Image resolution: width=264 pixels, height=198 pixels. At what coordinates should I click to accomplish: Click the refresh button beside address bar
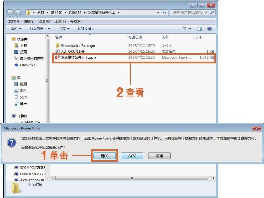pyautogui.click(x=165, y=13)
